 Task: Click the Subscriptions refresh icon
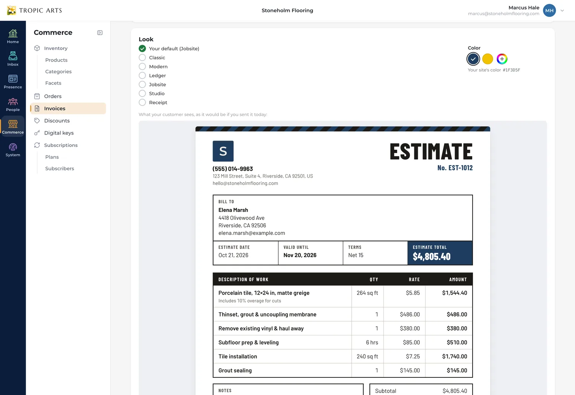click(37, 145)
